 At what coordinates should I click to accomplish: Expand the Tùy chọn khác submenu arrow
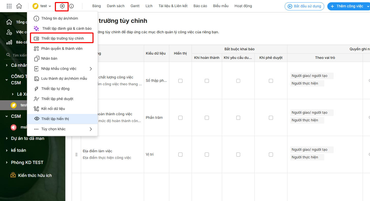click(91, 129)
